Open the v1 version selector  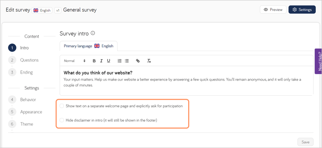click(58, 10)
